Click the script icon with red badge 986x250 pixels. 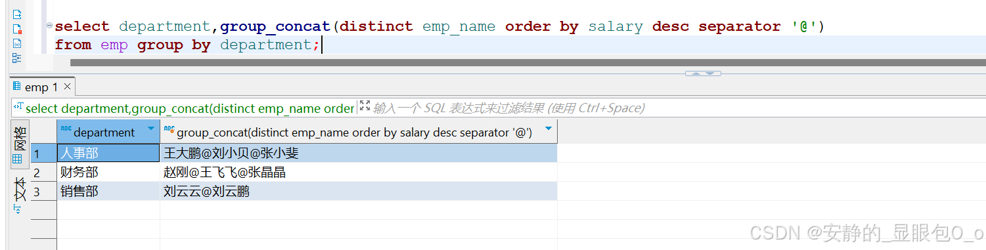(x=17, y=29)
